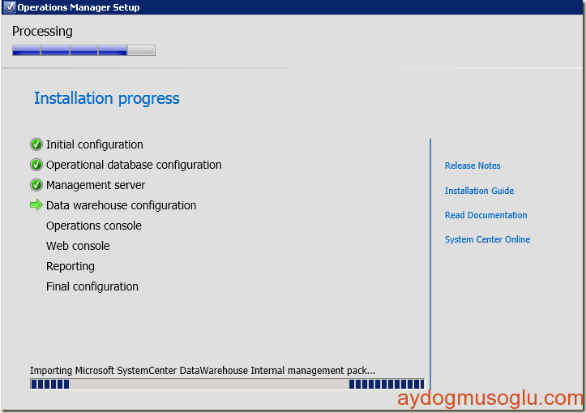Click the Web console step

(78, 246)
